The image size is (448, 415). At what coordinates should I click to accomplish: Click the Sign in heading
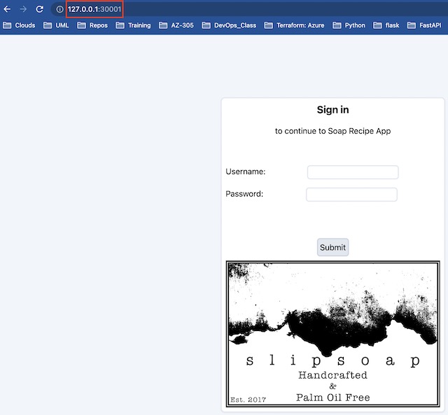pos(332,110)
